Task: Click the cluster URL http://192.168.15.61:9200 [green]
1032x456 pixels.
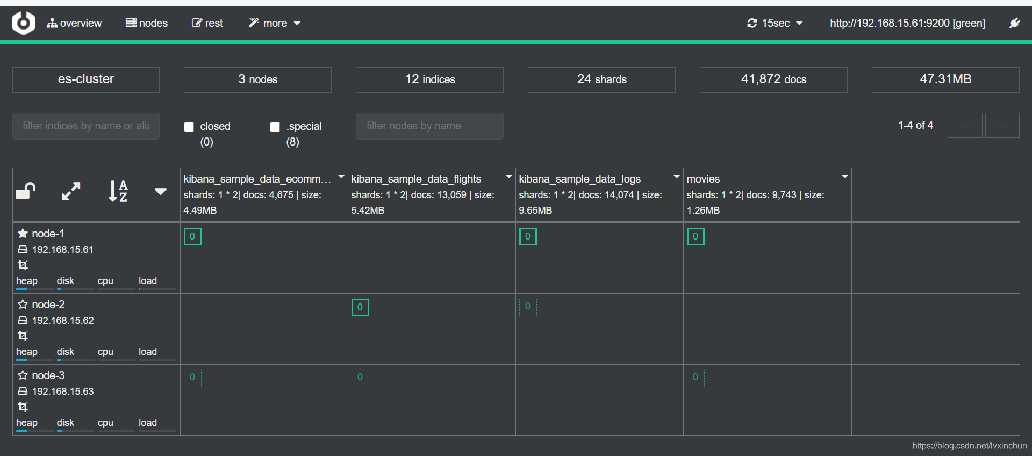Action: click(907, 23)
